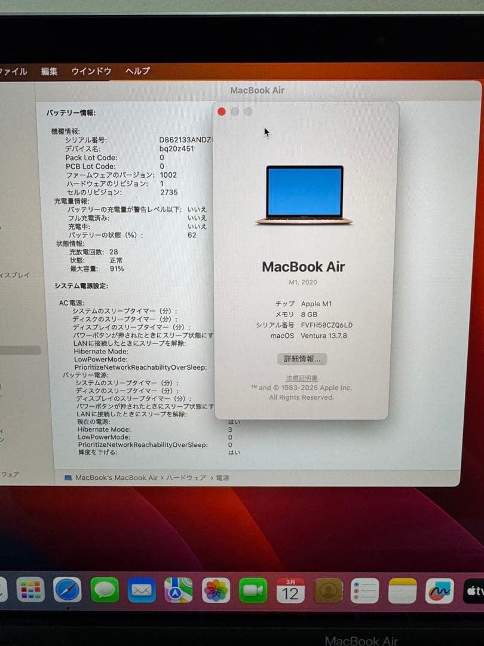Screen dimensions: 484x646
Task: Launch Reminders from the Dock
Action: (x=364, y=590)
